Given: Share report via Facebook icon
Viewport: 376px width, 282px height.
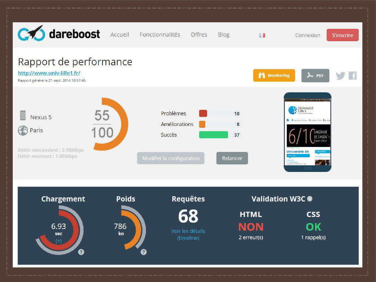Looking at the screenshot, I should tap(352, 76).
